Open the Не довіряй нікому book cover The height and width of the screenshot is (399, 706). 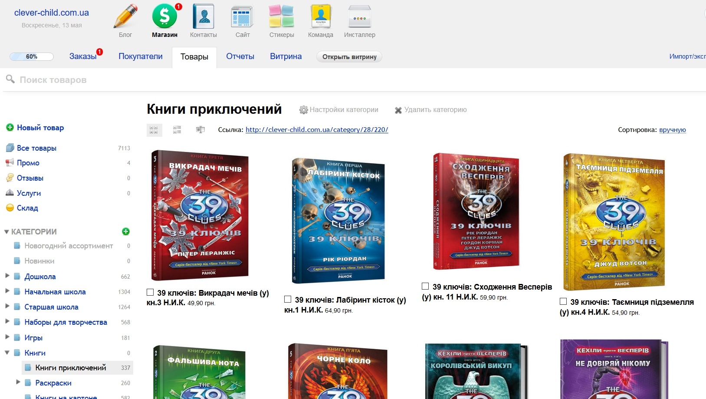(x=614, y=369)
